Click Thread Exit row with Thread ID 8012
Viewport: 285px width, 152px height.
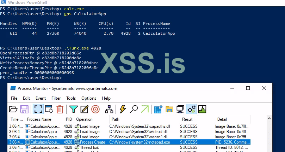(129, 147)
